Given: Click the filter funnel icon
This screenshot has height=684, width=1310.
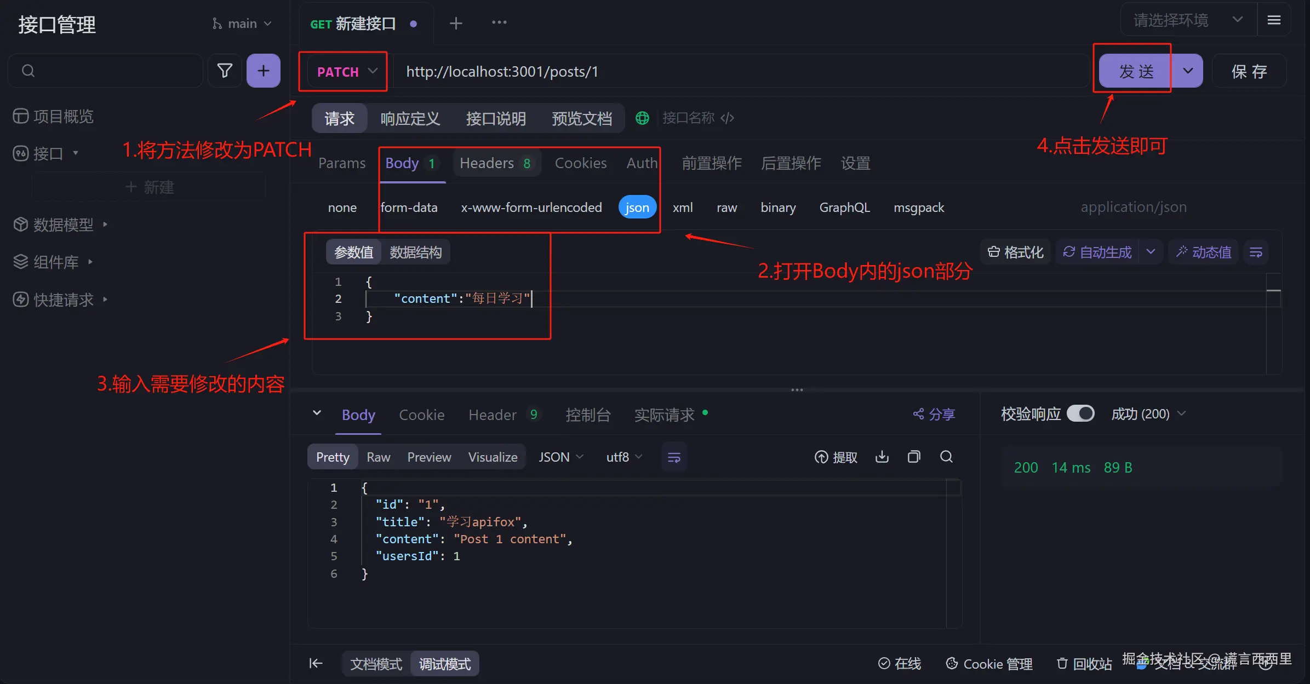Looking at the screenshot, I should (225, 71).
